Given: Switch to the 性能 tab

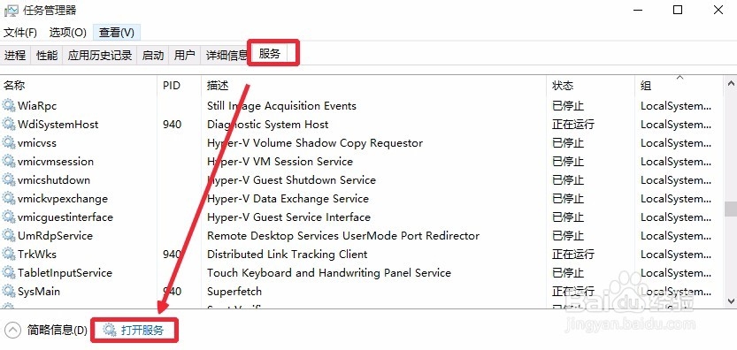Looking at the screenshot, I should pos(47,56).
